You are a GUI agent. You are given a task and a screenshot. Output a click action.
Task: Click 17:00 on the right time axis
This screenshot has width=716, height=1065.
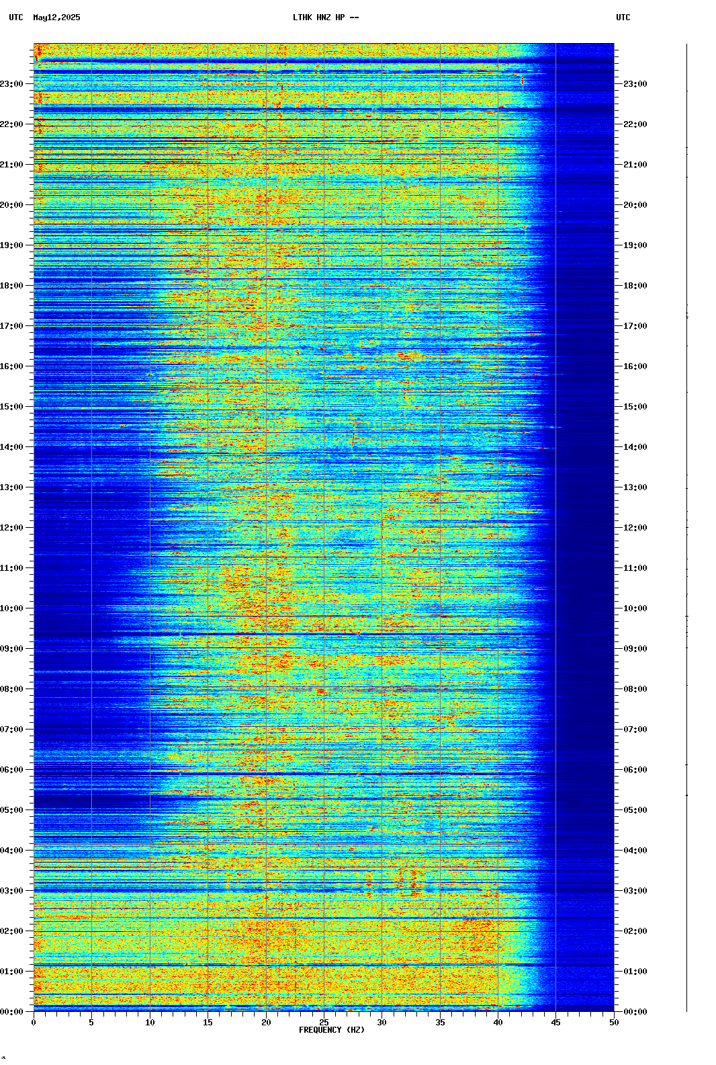click(635, 326)
